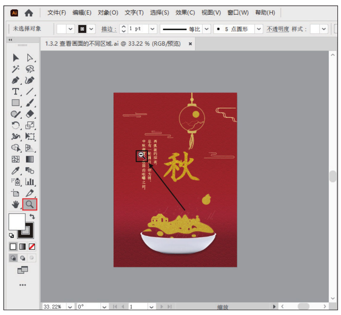Pick the Type tool
Screen dimensions: 341x315
click(x=16, y=91)
